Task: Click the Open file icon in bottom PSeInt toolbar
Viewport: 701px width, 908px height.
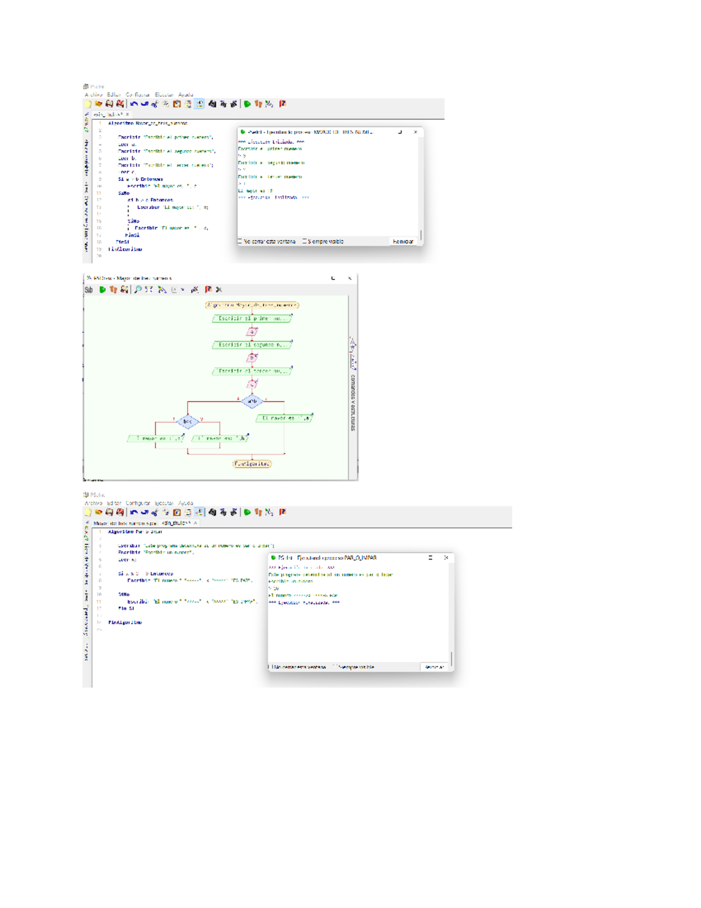Action: point(99,512)
